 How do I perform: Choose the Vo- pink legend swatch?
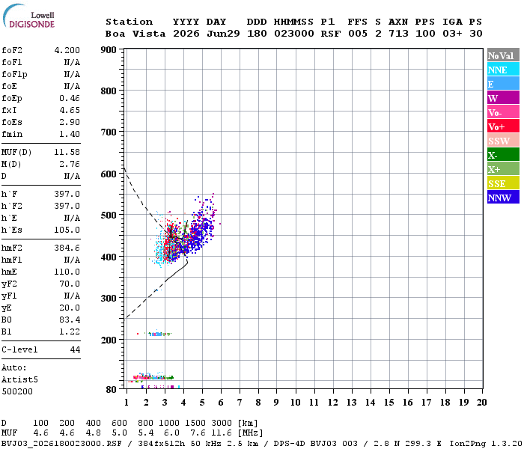[x=503, y=112]
